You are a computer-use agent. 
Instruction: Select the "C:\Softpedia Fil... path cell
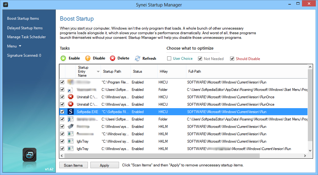coord(115,112)
